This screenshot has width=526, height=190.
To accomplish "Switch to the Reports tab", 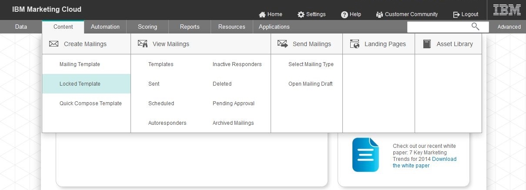I will click(x=190, y=27).
